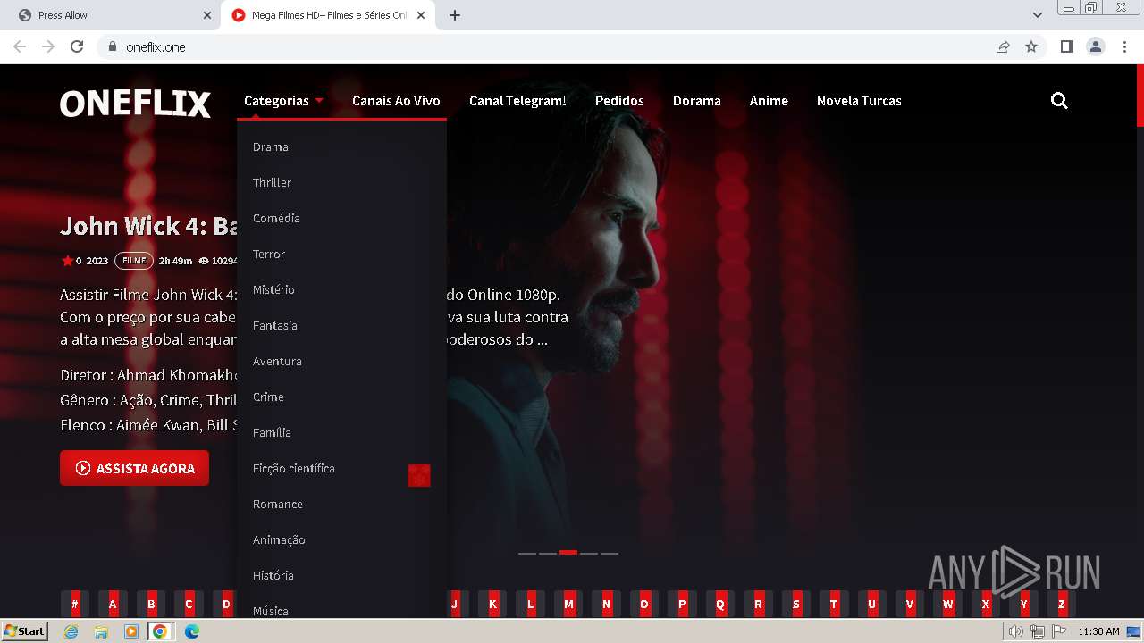Viewport: 1144px width, 643px height.
Task: Filter titles by letter M
Action: pos(568,605)
